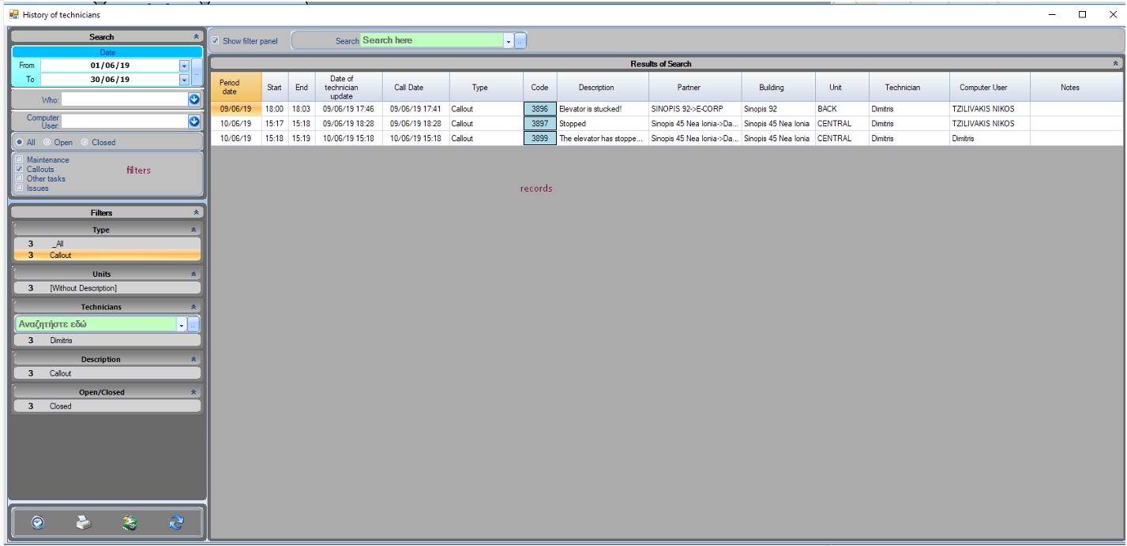
Task: Click the blue refresh arrows icon
Action: click(177, 522)
